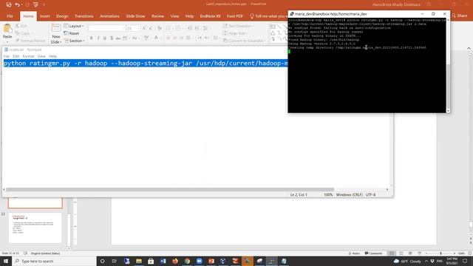The height and width of the screenshot is (266, 473).
Task: Switch to the Insert ribbon tab
Action: tap(45, 16)
